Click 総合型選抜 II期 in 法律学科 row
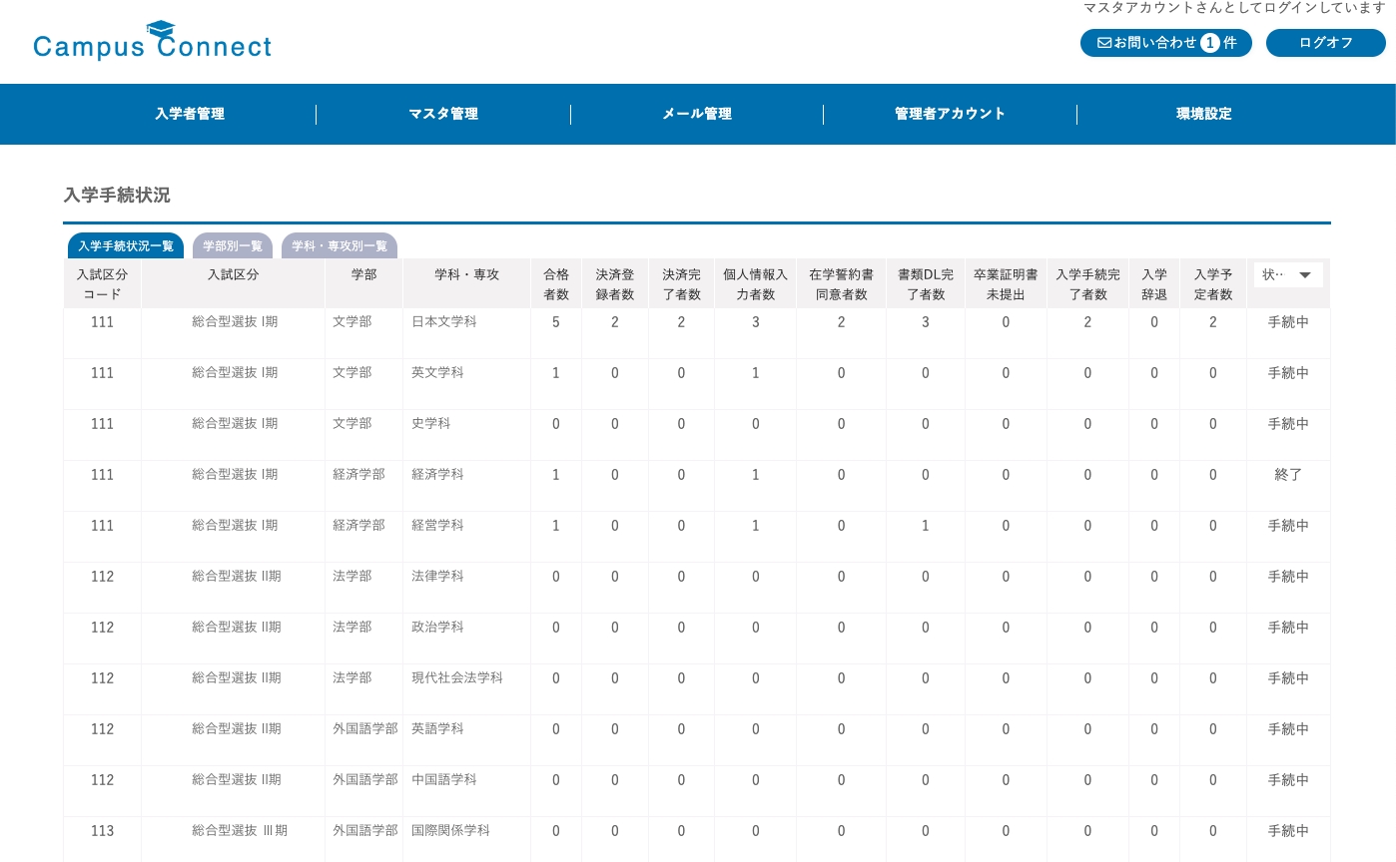This screenshot has height=862, width=1396. click(x=237, y=577)
